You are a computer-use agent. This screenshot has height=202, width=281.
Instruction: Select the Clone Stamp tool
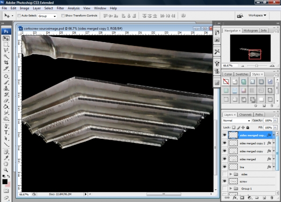pyautogui.click(x=6, y=89)
